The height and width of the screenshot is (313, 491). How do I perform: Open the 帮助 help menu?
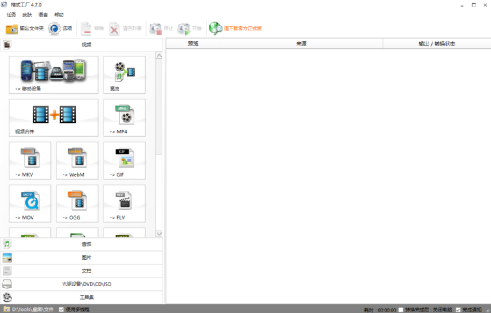pos(59,14)
